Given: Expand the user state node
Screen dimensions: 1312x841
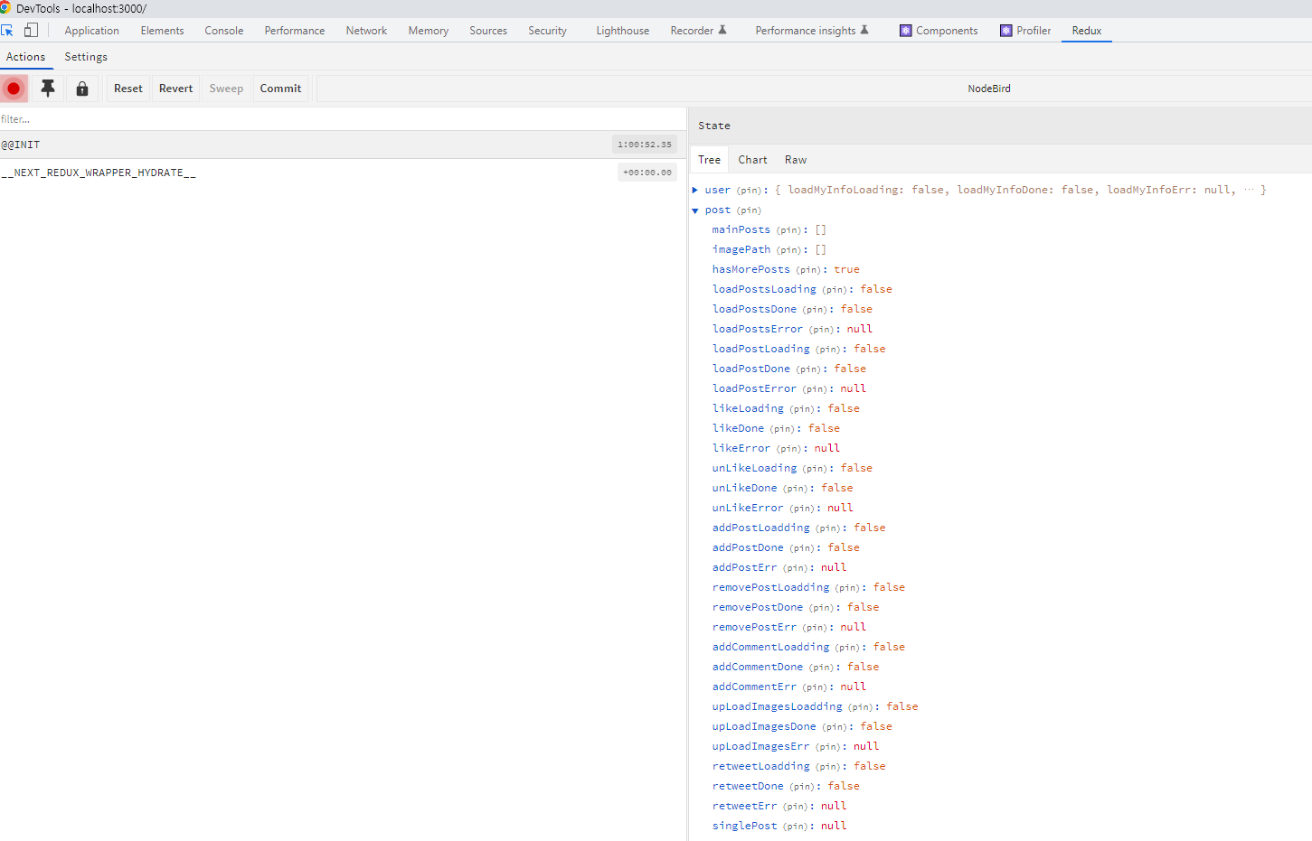Looking at the screenshot, I should click(695, 190).
